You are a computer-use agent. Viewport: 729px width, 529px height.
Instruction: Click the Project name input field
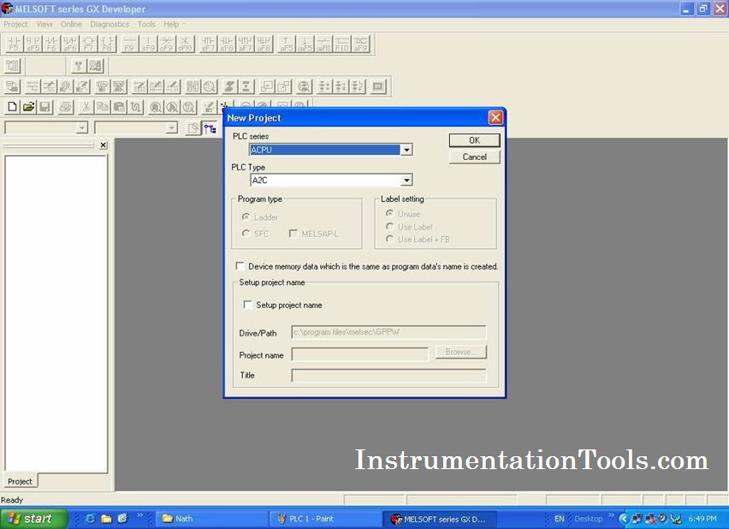pos(359,354)
